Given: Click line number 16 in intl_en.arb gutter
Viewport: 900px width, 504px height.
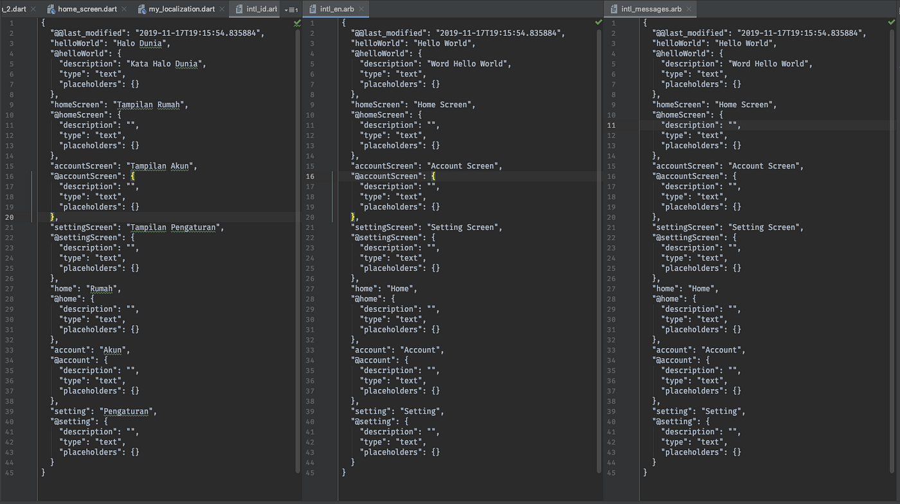Looking at the screenshot, I should [x=310, y=176].
